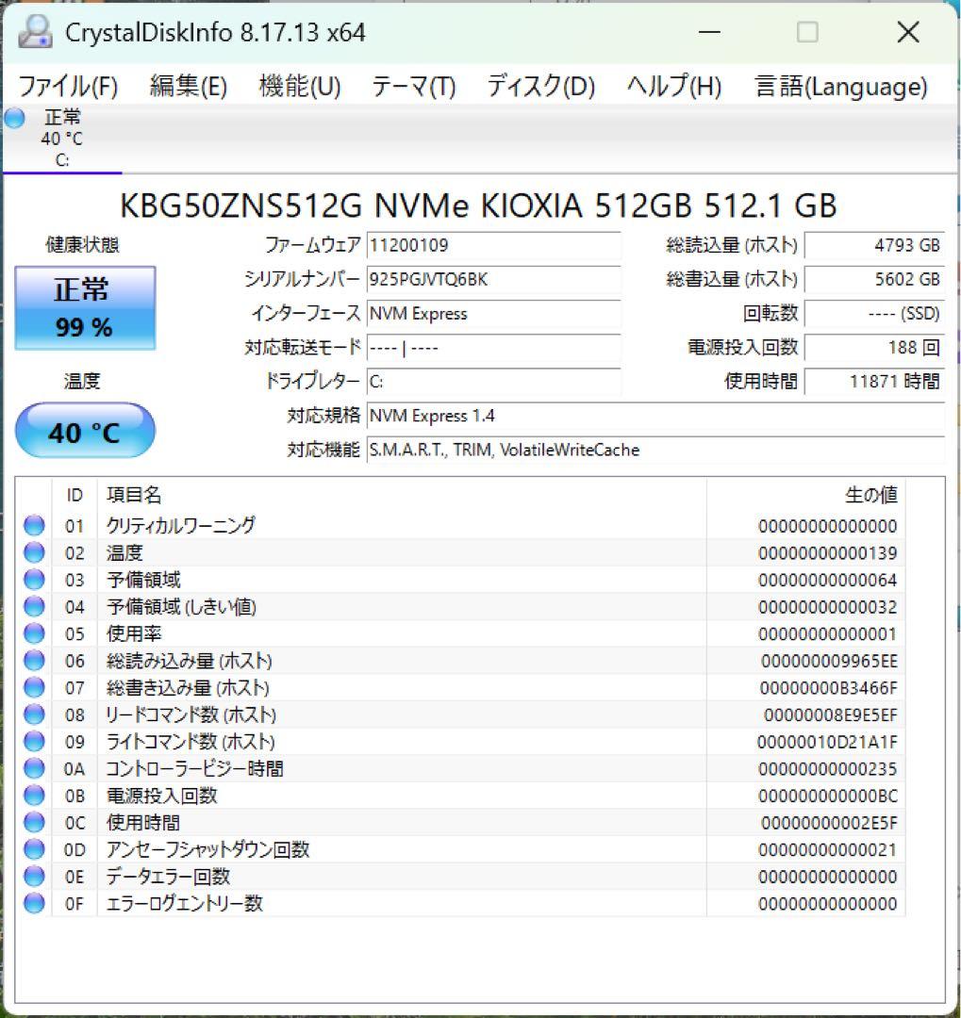Screen dimensions: 961x1018
Task: Click the 40 °C temperature indicator
Action: pos(84,430)
